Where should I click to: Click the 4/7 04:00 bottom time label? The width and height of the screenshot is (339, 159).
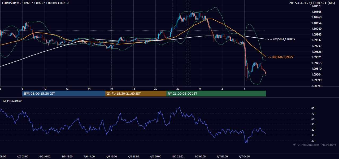click(244, 157)
